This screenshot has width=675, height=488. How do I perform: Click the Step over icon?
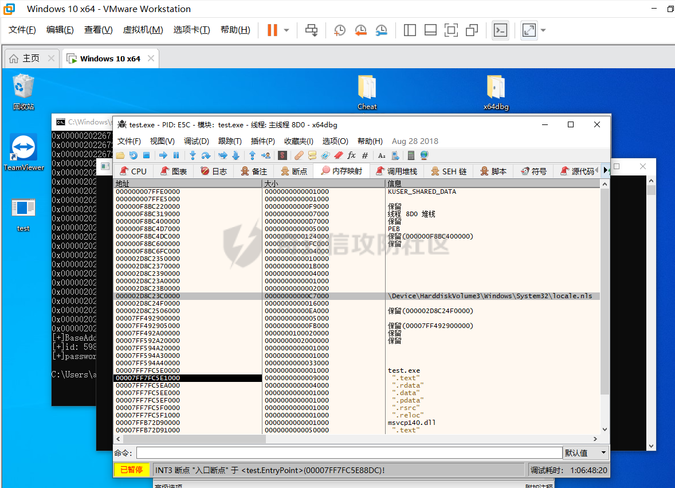(206, 155)
